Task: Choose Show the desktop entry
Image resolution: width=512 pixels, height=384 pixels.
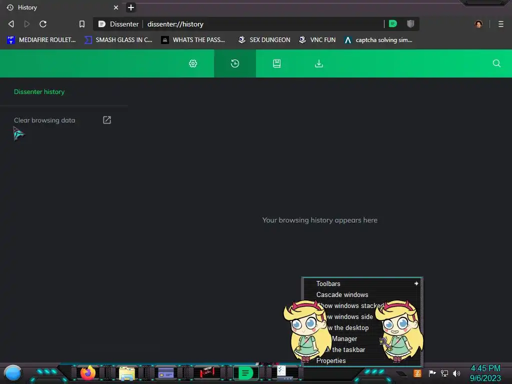Action: pos(362,328)
